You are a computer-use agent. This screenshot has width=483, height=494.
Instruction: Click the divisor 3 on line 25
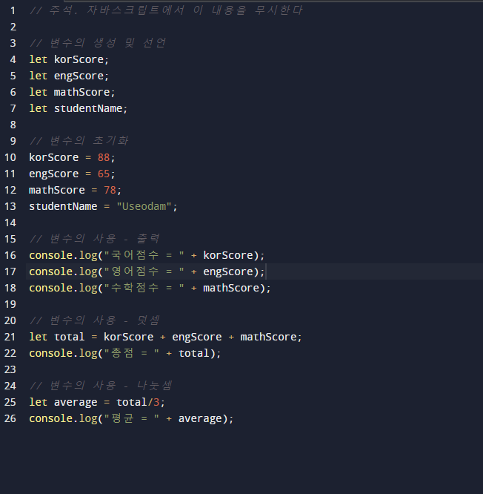point(156,402)
